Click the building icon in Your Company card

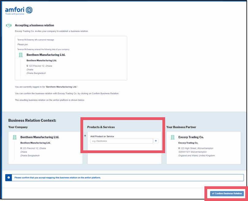click(14, 137)
